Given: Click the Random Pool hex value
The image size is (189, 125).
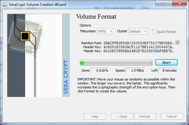Looking at the screenshot, I should click(x=139, y=43).
